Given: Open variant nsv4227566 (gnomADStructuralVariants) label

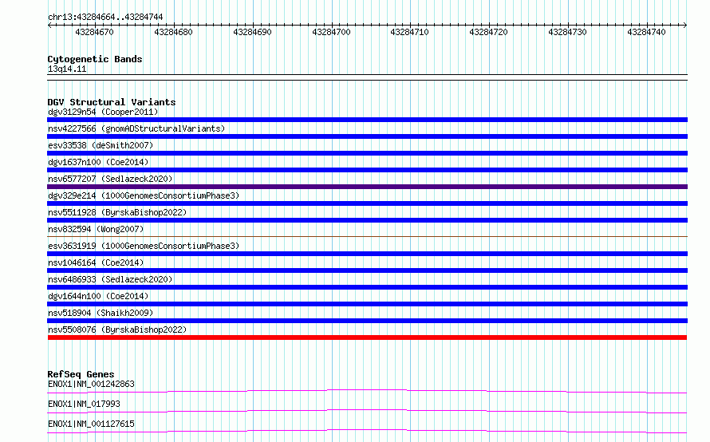Looking at the screenshot, I should pyautogui.click(x=136, y=128).
